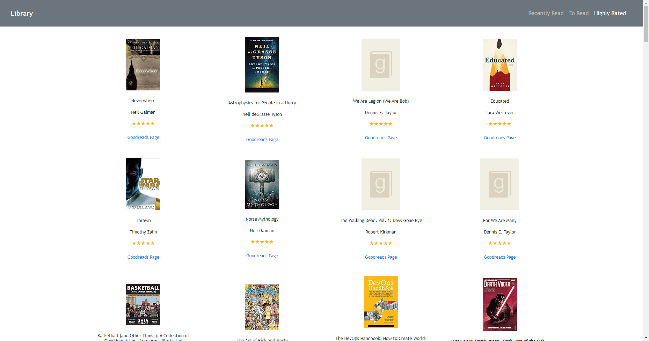Open Goodreads Page for Neverwhere
Viewport: 649px width, 341px height.
pos(143,138)
